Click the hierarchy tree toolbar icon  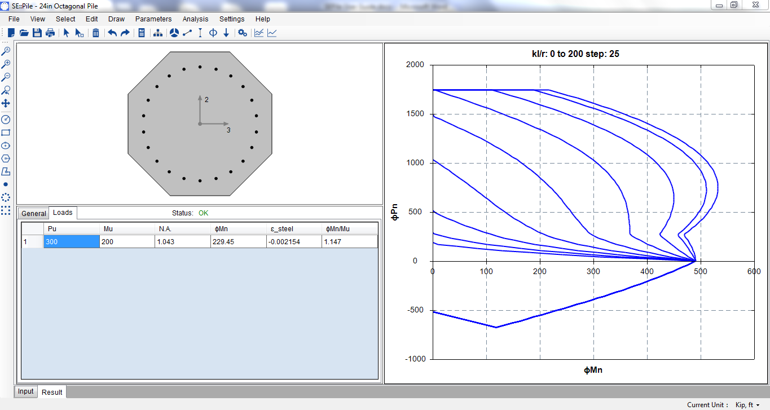[158, 33]
